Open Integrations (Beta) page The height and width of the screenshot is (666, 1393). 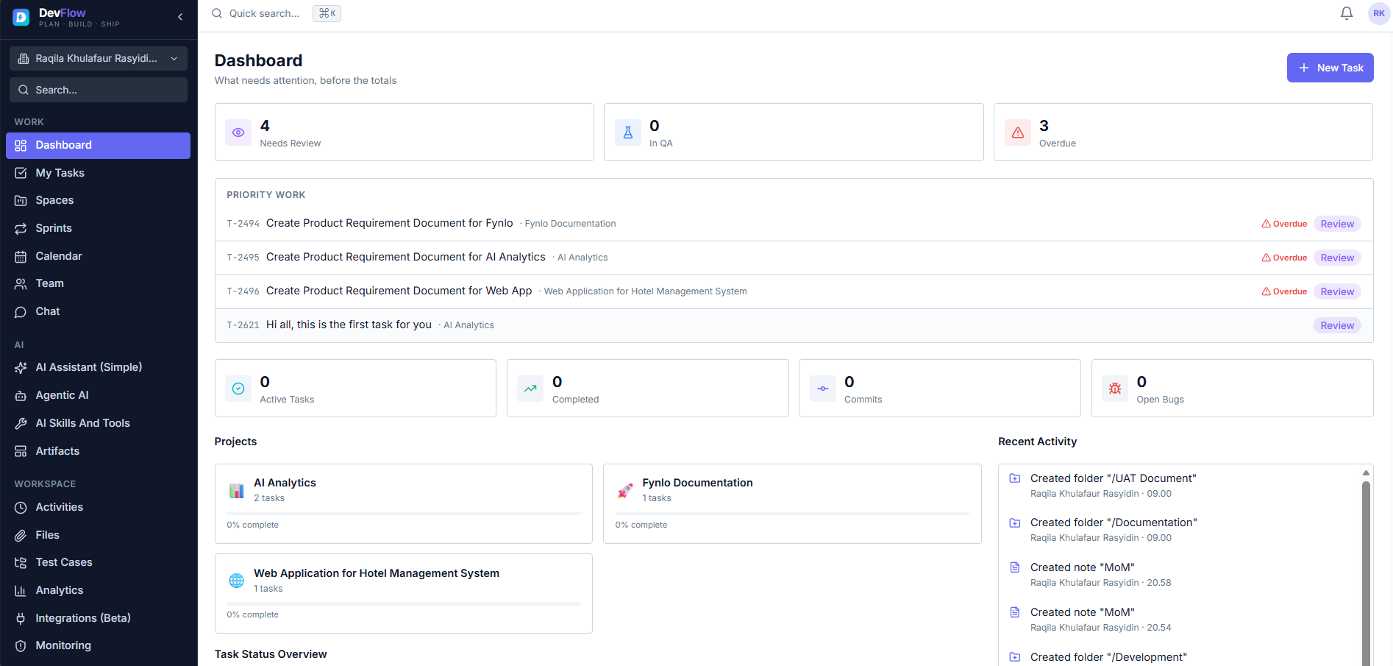(x=99, y=618)
